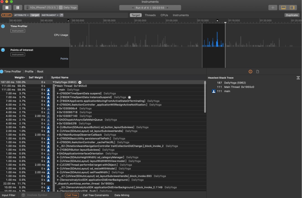
Task: Pause the recording
Action: coord(18,8)
